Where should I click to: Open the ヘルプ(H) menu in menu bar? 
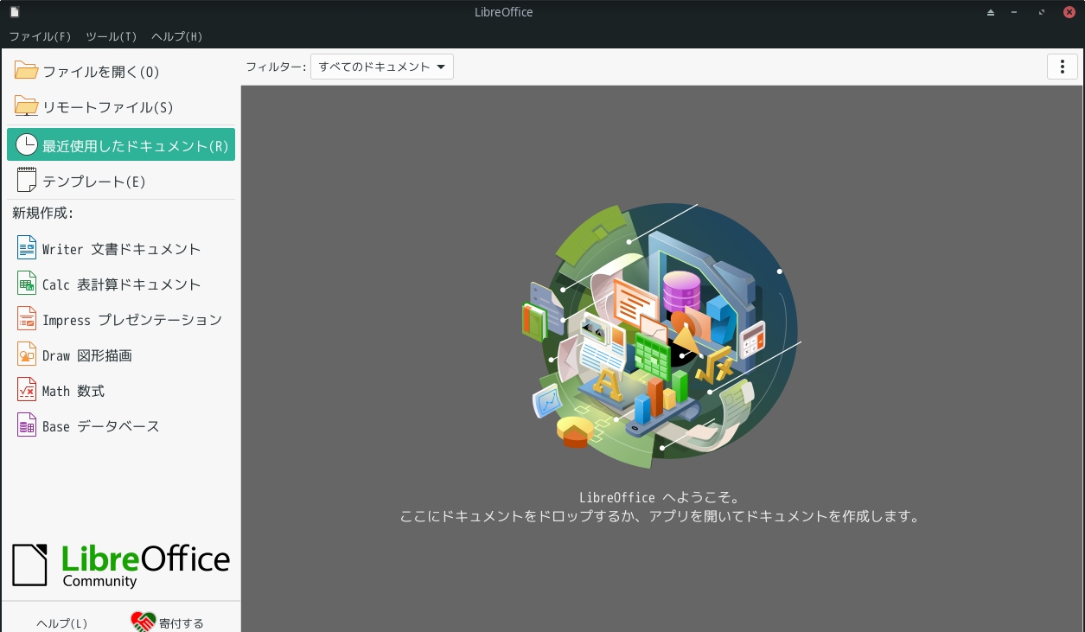[176, 36]
